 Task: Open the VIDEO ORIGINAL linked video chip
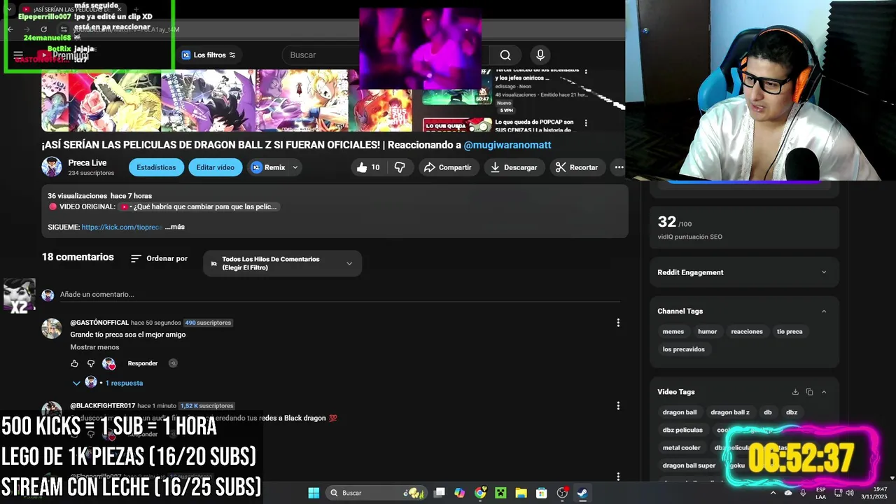[x=199, y=206]
